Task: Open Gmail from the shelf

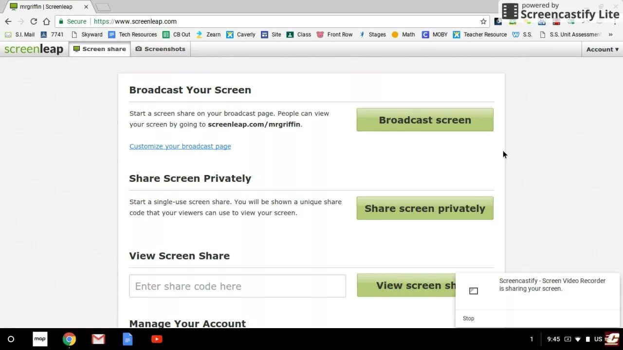Action: 98,339
